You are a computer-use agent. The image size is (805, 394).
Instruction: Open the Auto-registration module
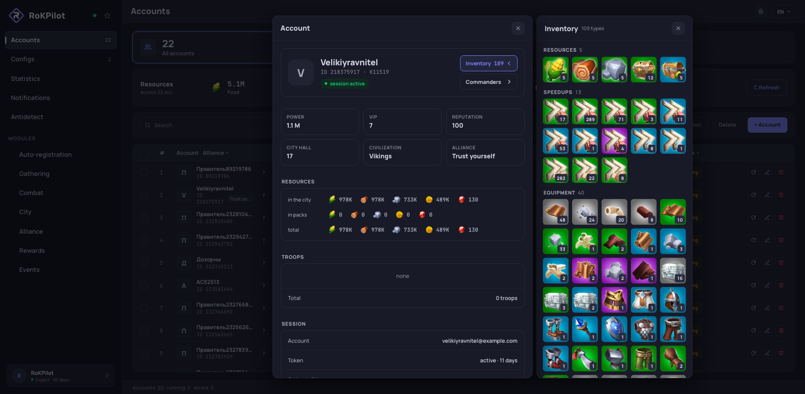(61, 155)
